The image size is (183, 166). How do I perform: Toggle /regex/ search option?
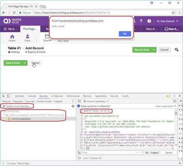click(x=155, y=153)
